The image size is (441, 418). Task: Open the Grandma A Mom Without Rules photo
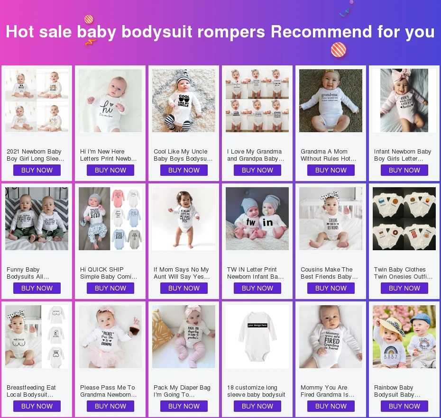pos(331,100)
